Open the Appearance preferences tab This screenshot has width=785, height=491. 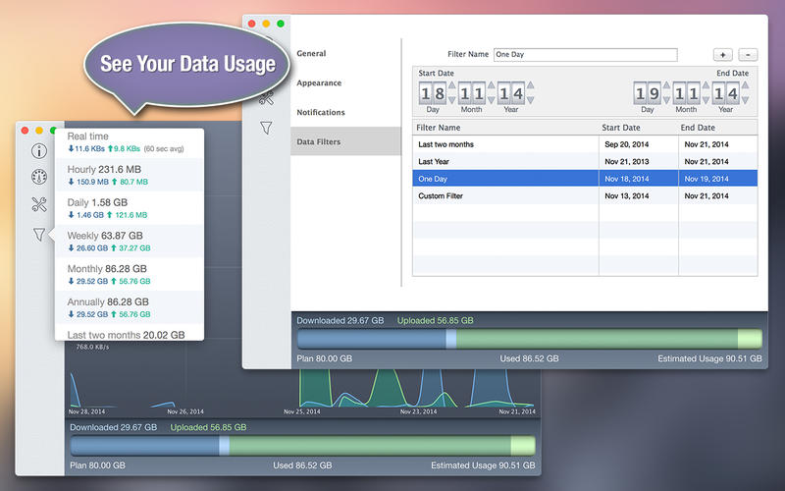[x=319, y=82]
